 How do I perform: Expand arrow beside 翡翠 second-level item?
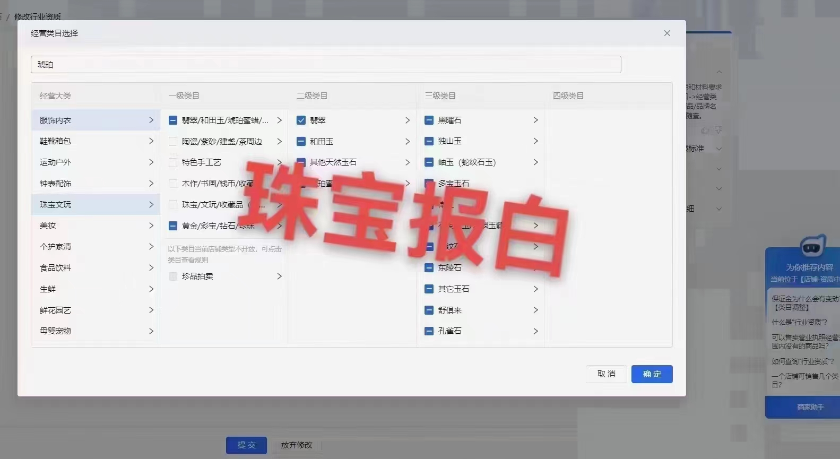pos(408,120)
